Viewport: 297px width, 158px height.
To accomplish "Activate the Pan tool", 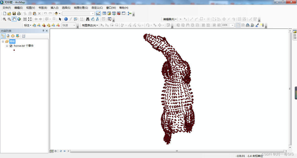I will (x=14, y=19).
